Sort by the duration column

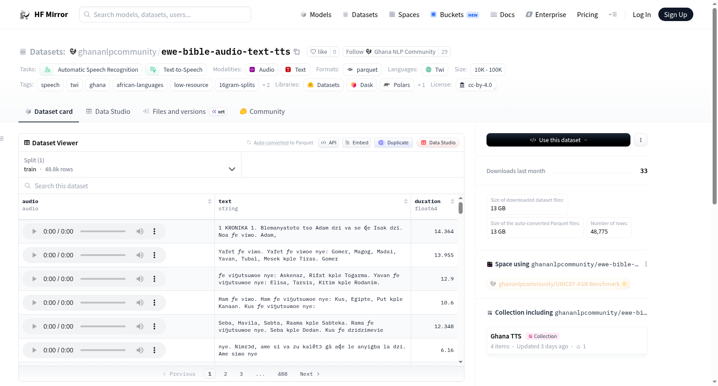pos(452,201)
